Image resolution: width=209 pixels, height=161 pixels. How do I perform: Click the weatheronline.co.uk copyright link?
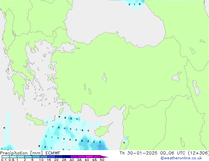coord(181,158)
